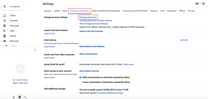Select Leave conversation unread when opened by others
Screen dimensions: 208x99
click(x=80, y=82)
